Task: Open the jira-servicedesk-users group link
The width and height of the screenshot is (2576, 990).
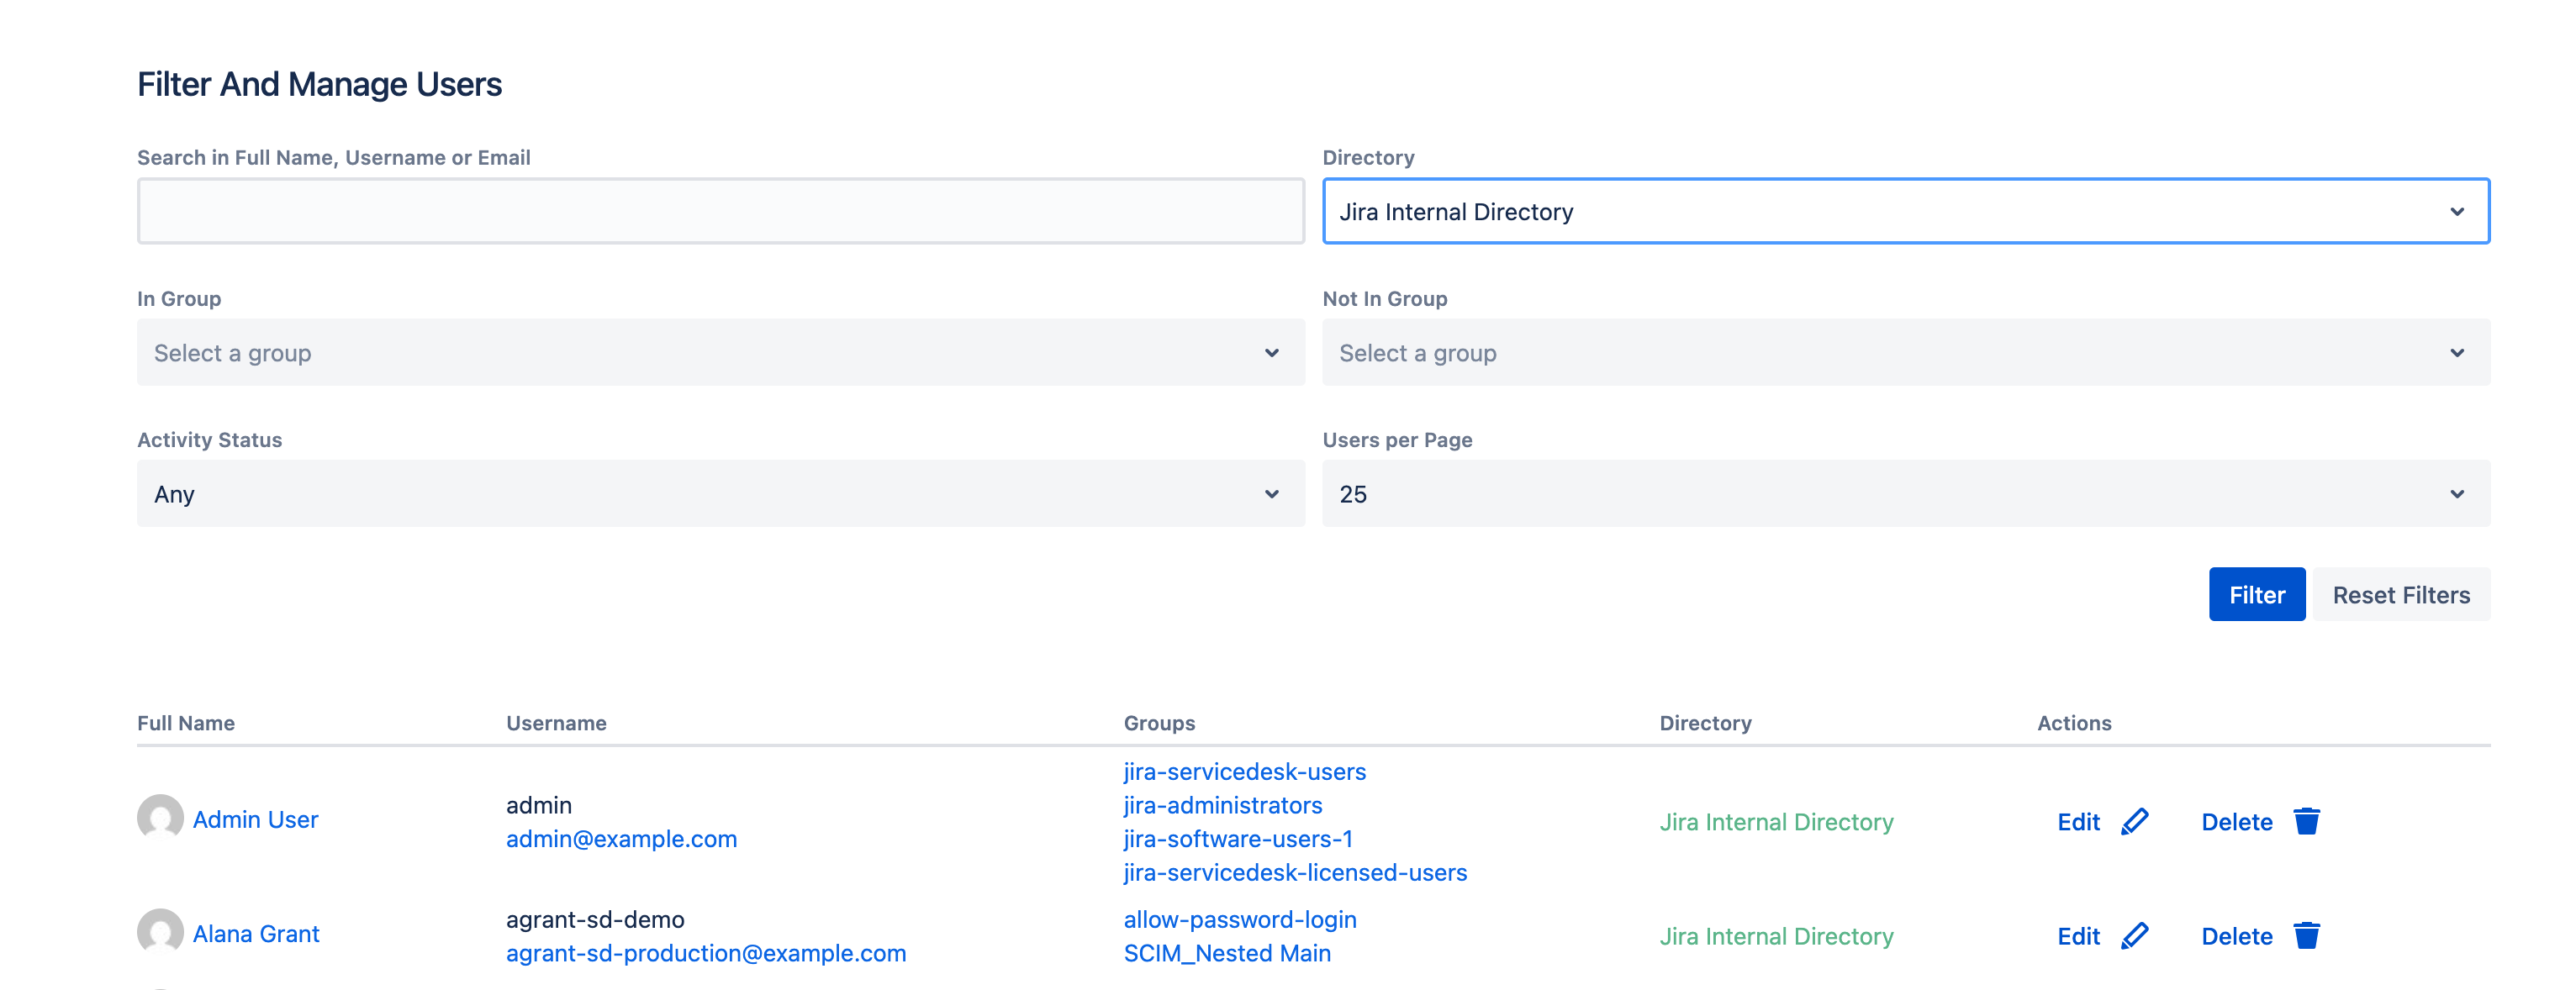Action: [x=1245, y=771]
